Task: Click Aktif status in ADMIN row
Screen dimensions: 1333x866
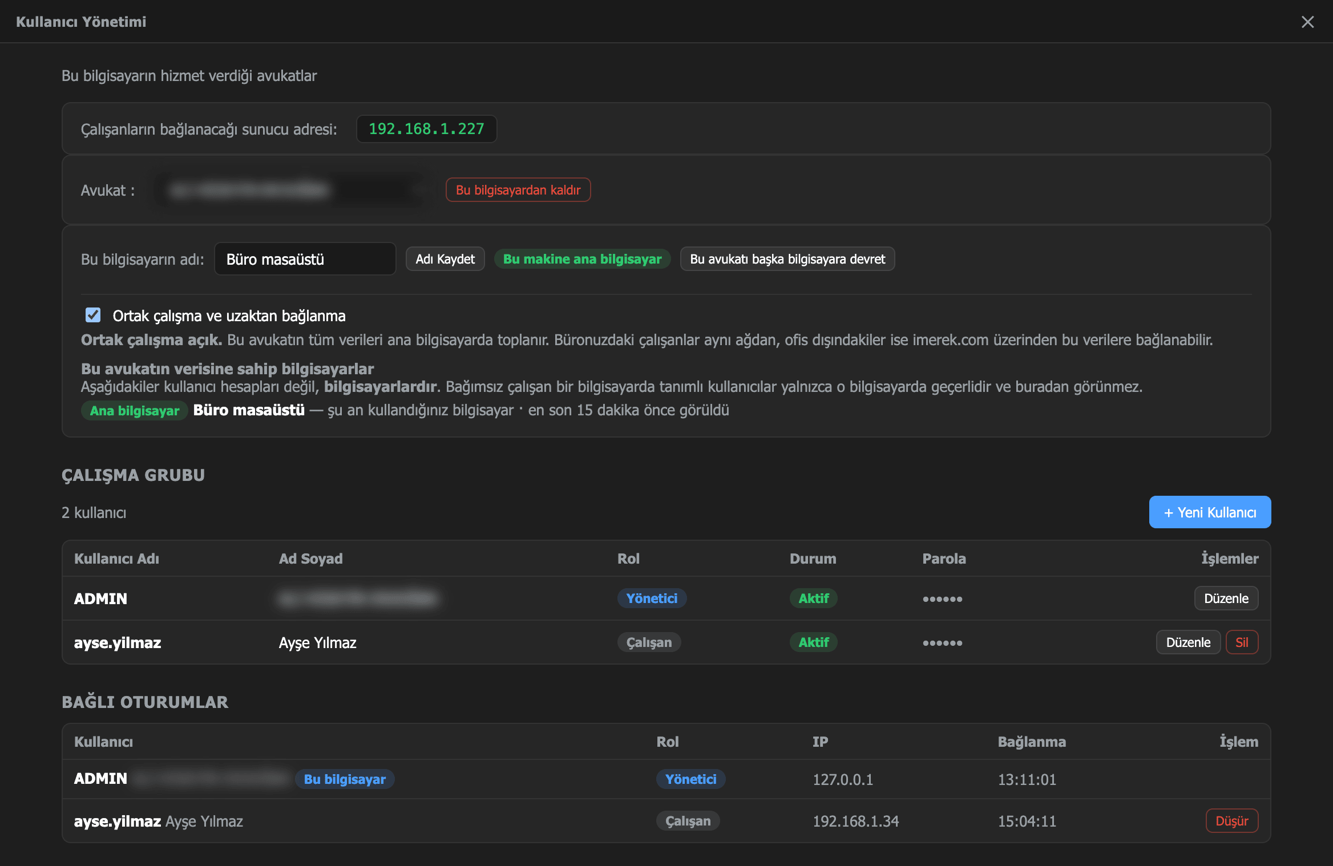Action: (x=813, y=598)
